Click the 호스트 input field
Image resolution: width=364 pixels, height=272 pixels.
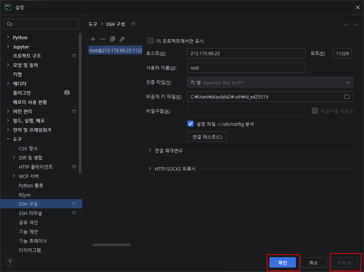246,53
